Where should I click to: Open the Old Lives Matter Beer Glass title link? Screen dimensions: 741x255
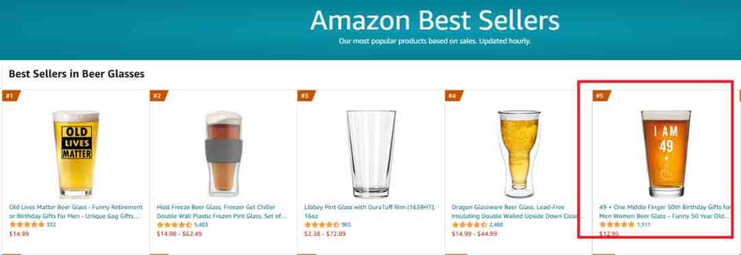[x=75, y=212]
